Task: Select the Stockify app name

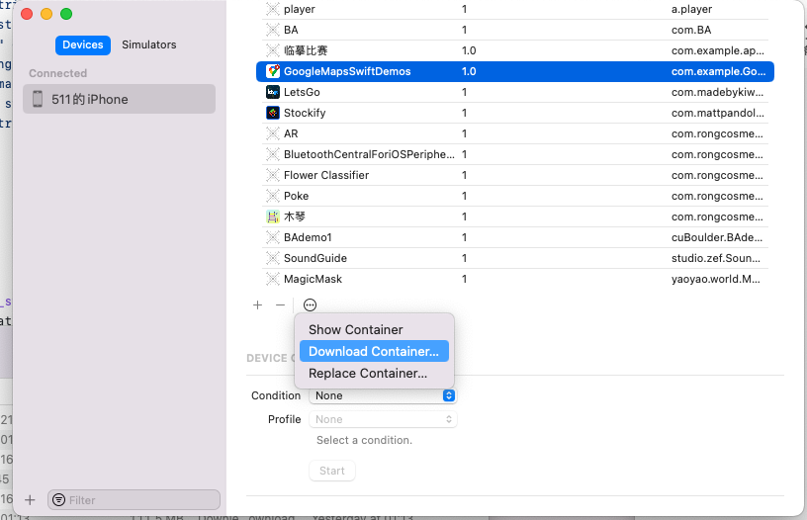Action: [x=305, y=113]
